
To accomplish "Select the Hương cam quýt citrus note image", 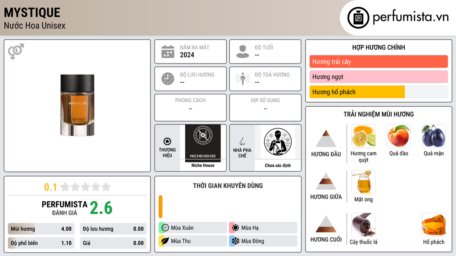I will point(363,136).
